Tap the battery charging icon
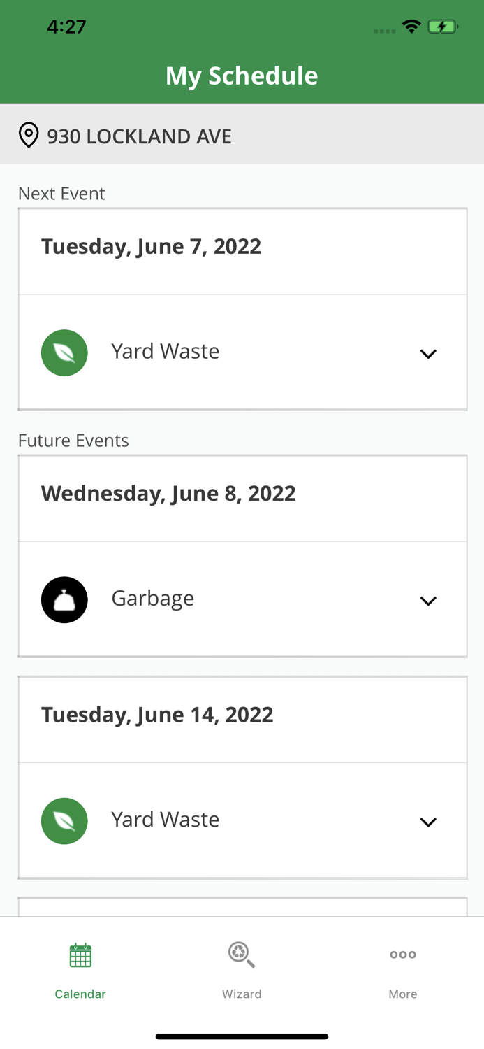Image resolution: width=484 pixels, height=1049 pixels. [443, 27]
